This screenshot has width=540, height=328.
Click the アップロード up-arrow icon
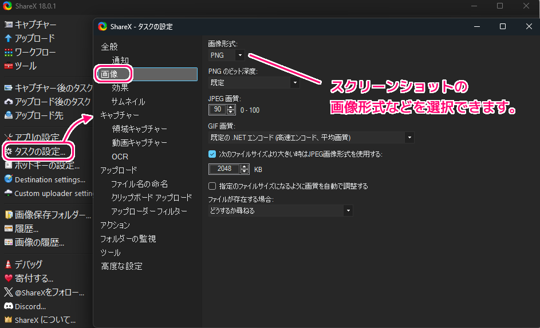click(x=8, y=38)
